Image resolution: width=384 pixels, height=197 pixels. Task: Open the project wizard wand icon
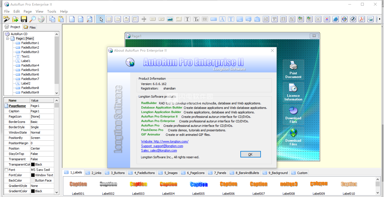click(x=6, y=19)
